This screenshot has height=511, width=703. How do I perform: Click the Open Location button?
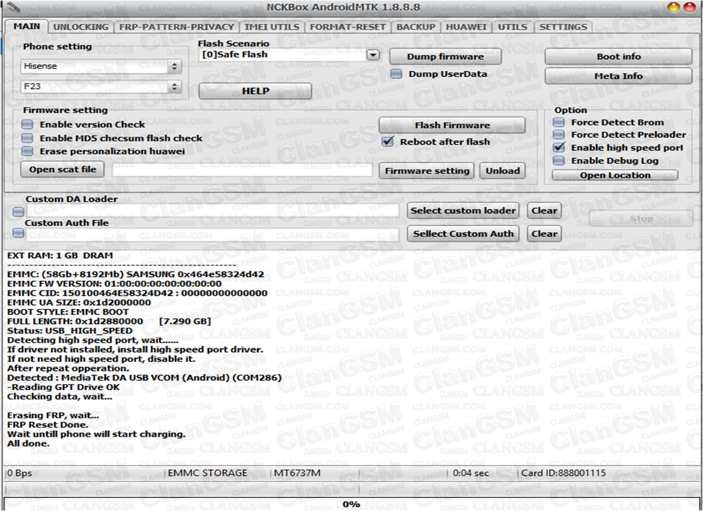(x=615, y=175)
